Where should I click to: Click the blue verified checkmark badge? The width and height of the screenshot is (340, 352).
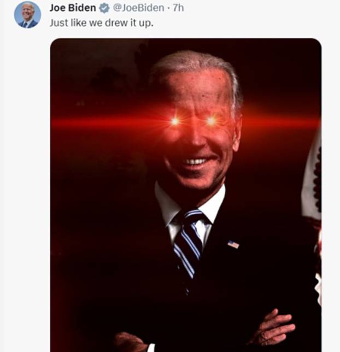[104, 8]
